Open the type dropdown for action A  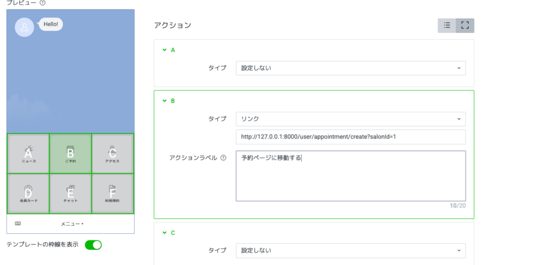350,68
